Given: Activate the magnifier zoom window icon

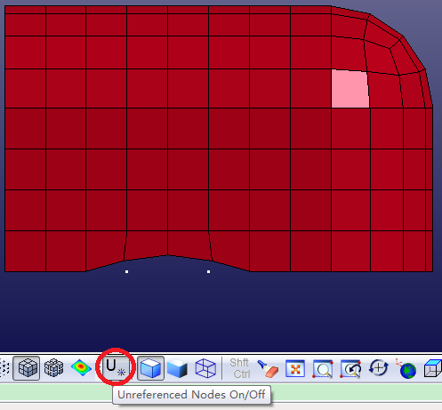Looking at the screenshot, I should 323,369.
